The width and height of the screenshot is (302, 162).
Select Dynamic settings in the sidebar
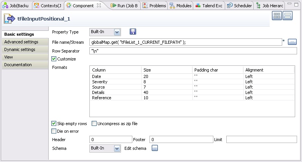(x=20, y=49)
